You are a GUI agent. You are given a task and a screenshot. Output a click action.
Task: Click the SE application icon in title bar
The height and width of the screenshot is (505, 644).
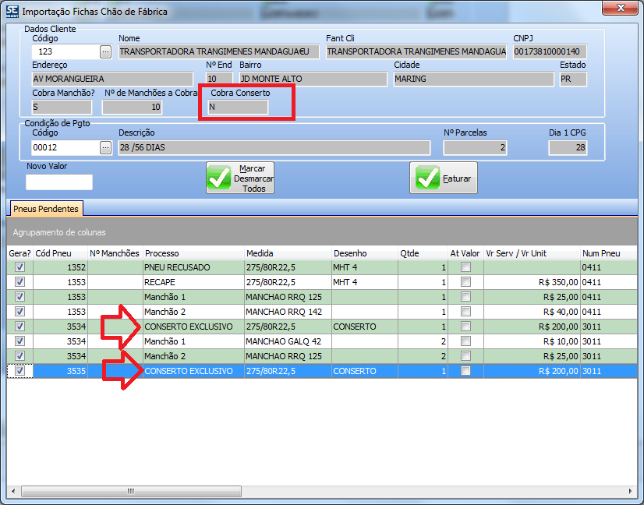(12, 11)
